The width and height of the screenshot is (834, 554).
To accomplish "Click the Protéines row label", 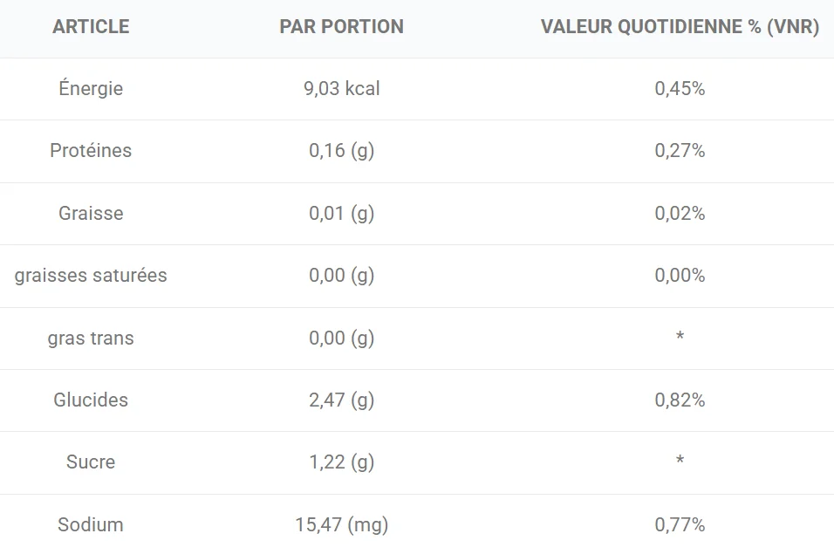I will pos(91,151).
